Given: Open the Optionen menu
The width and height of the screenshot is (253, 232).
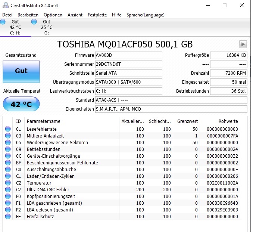Looking at the screenshot, I should tap(53, 15).
